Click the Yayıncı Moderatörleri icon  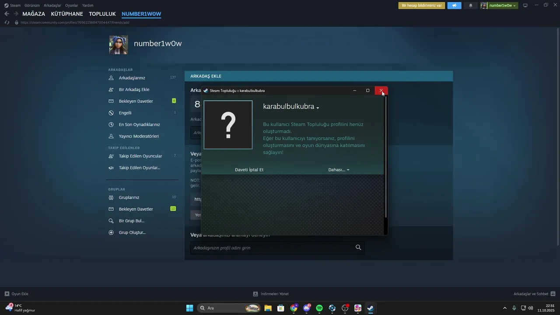[111, 136]
